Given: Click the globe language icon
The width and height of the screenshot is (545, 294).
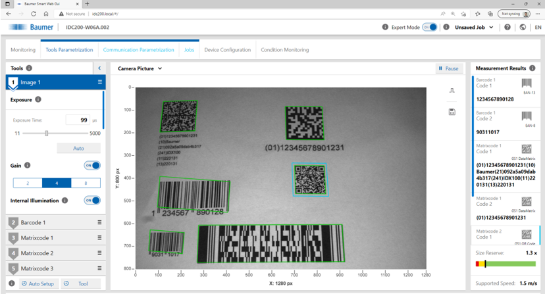Looking at the screenshot, I should coord(523,27).
